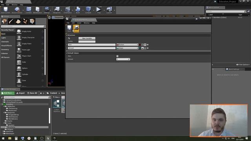Viewport: 251px width, 141px height.
Task: Move the Item variable down
Action: 145,45
